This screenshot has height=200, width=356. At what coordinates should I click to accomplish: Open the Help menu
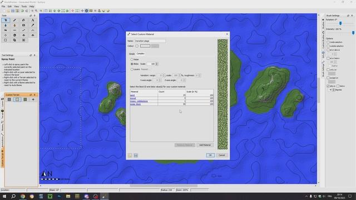pyautogui.click(x=32, y=7)
